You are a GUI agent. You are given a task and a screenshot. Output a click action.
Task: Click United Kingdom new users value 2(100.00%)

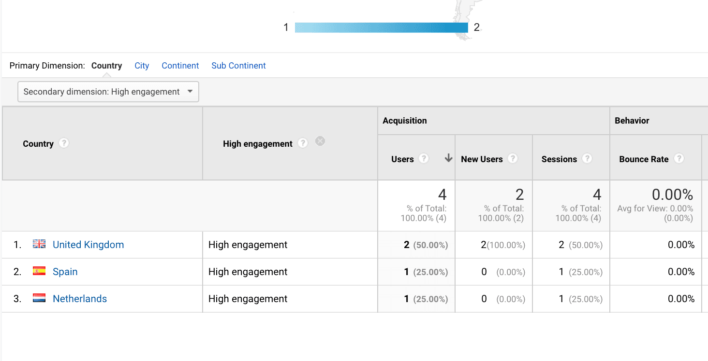click(x=503, y=245)
